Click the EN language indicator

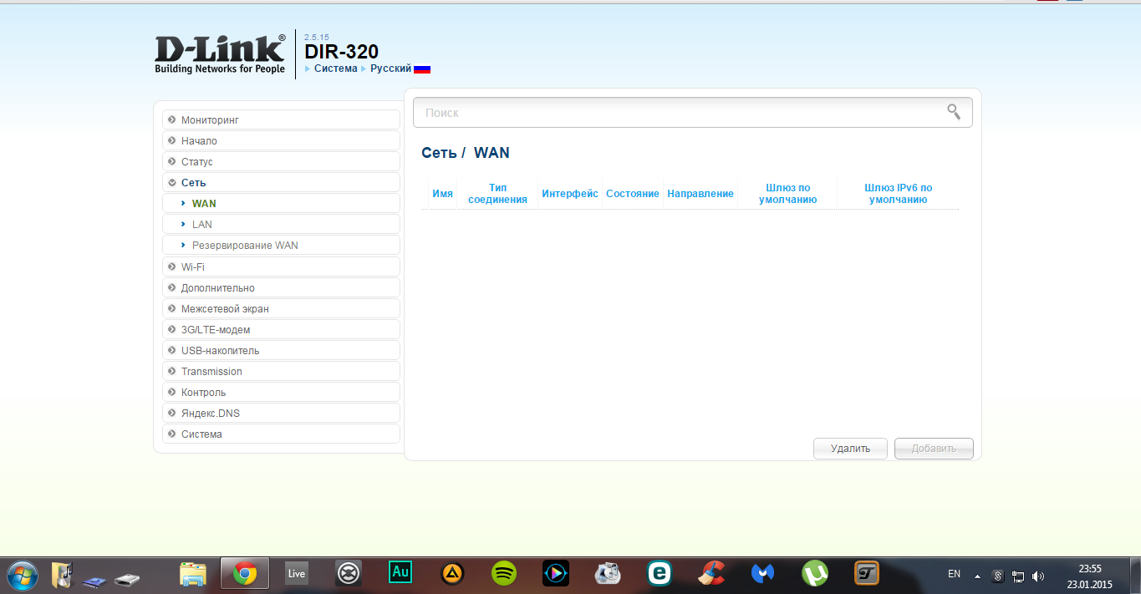coord(954,574)
